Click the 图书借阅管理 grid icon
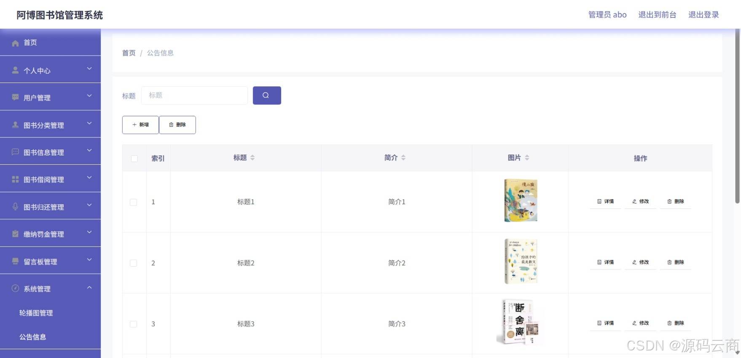741x358 pixels. [15, 179]
